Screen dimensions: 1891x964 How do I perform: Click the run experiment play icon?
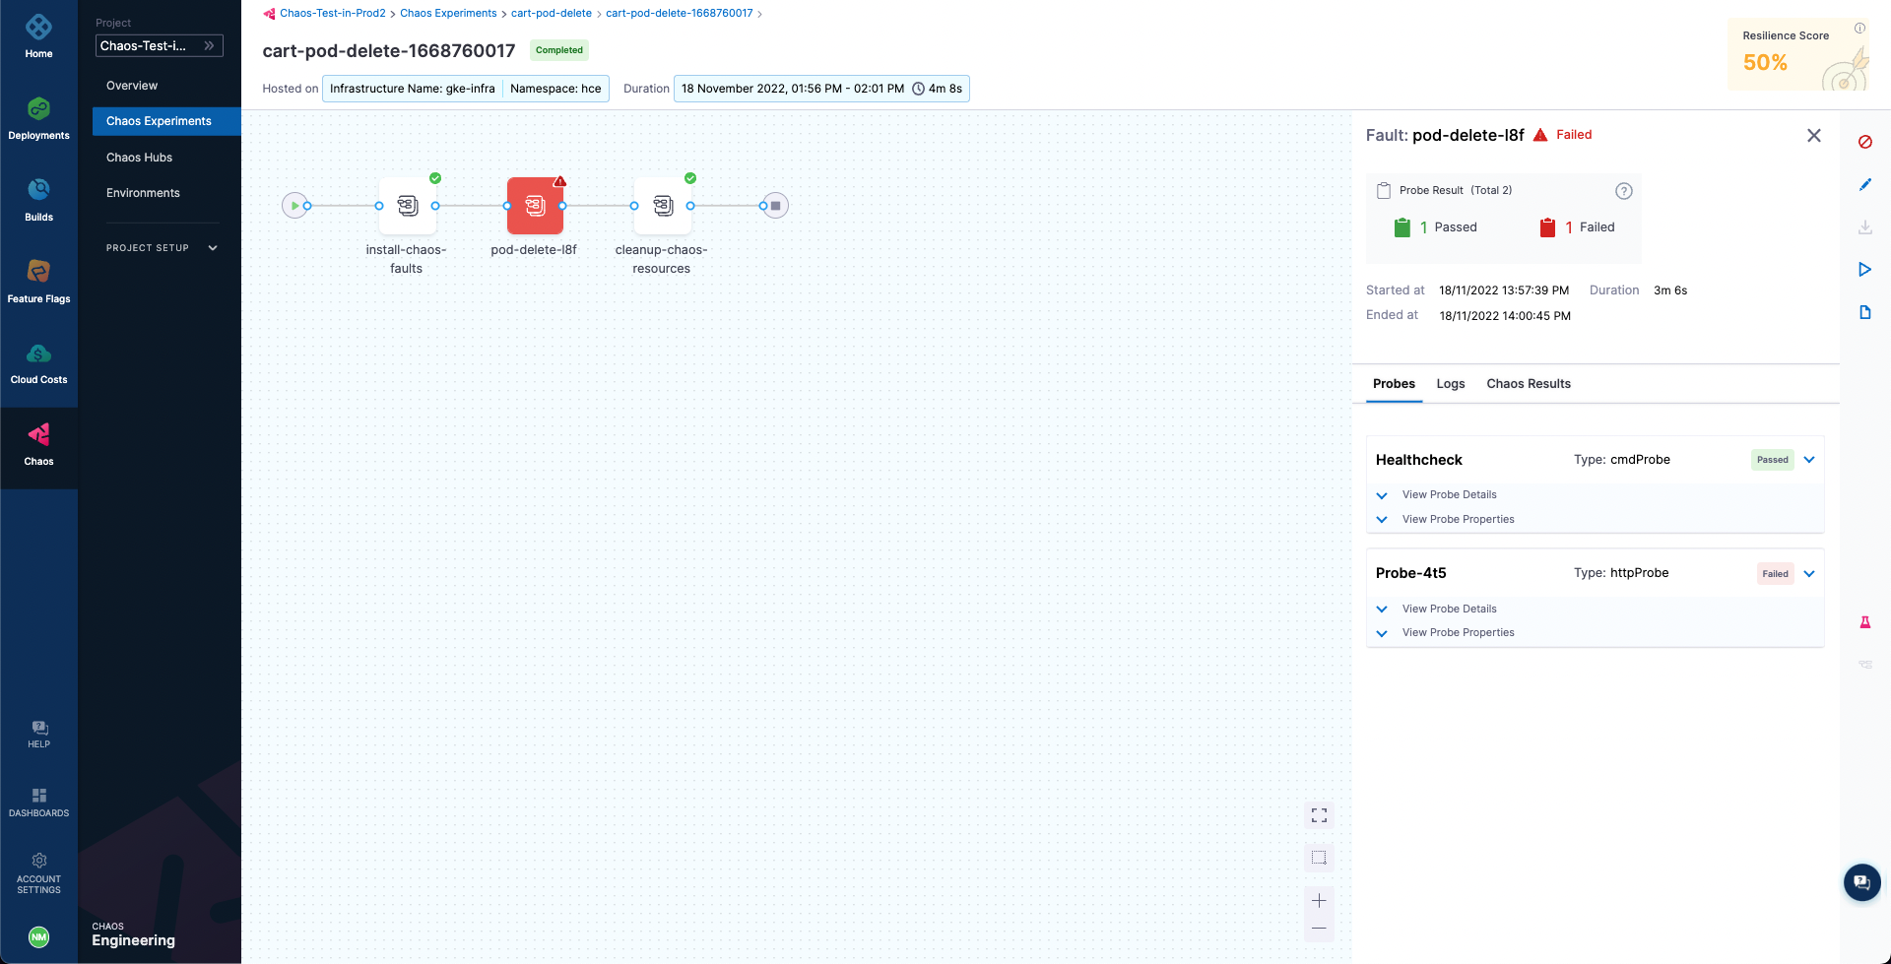point(1864,270)
